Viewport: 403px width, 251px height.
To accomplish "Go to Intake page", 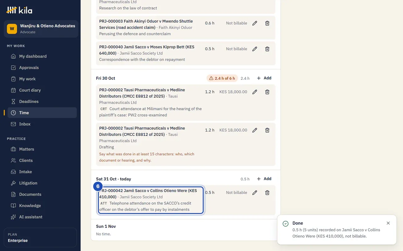I will coord(42,172).
